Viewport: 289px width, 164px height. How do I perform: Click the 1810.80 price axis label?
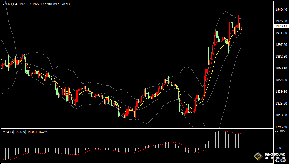click(x=281, y=115)
